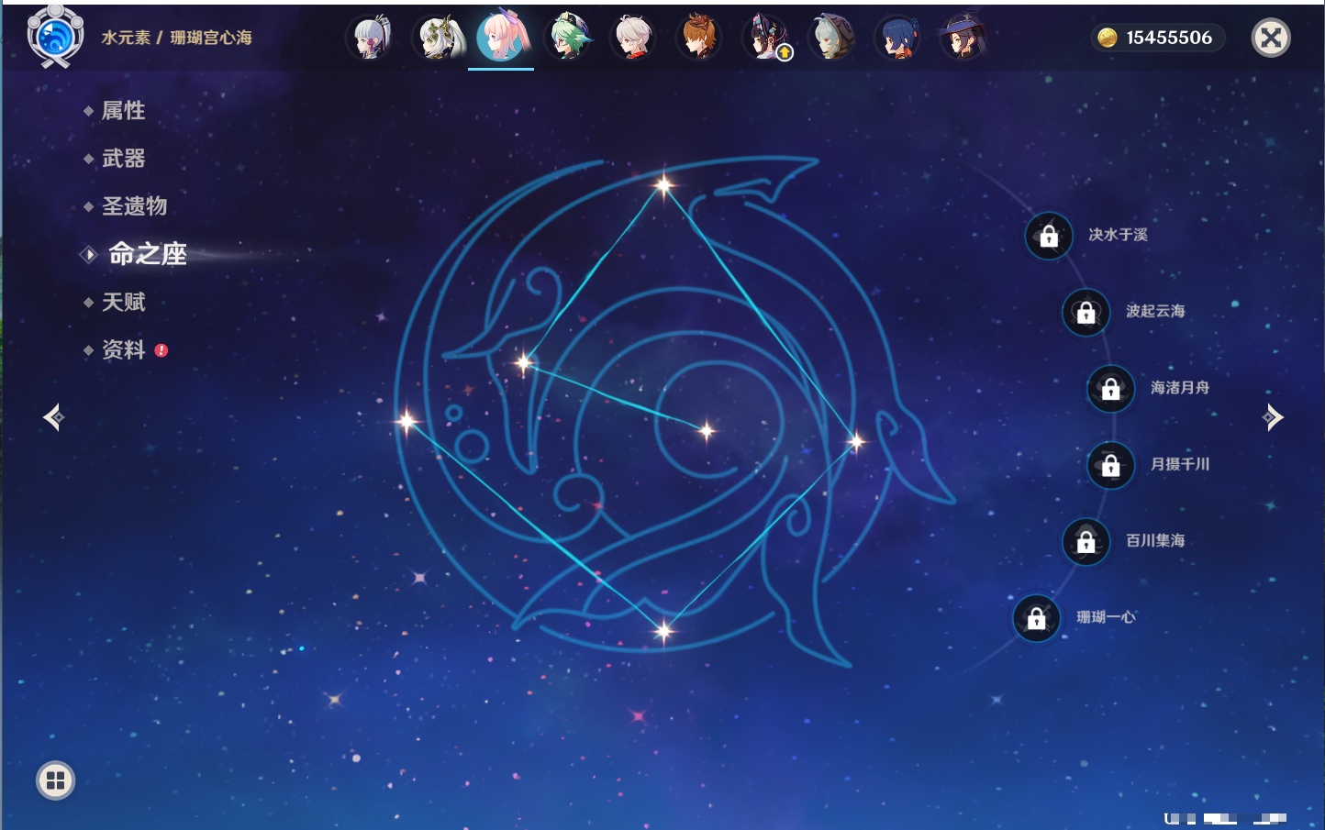Click the lock icon beside 月摄千川
Screen dimensions: 1325x830
[1110, 466]
